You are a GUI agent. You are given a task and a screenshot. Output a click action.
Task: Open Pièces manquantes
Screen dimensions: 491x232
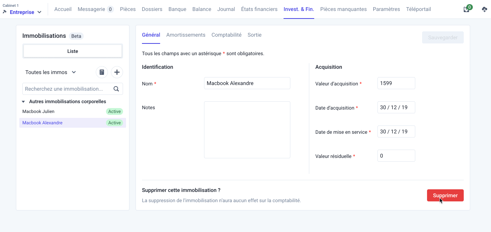click(343, 9)
